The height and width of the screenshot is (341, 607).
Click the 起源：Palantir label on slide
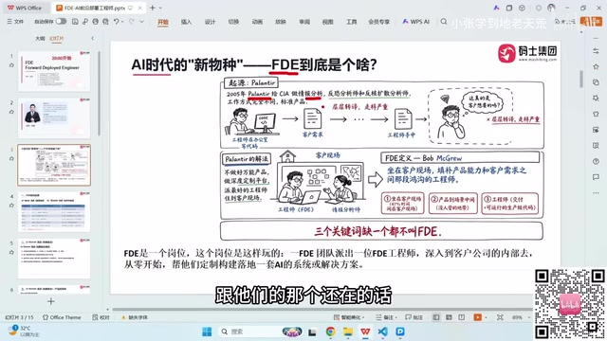point(251,82)
